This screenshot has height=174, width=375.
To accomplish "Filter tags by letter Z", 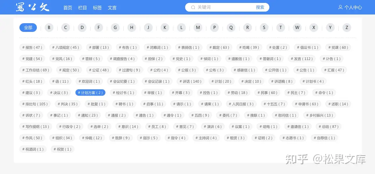I will pyautogui.click(x=347, y=28).
